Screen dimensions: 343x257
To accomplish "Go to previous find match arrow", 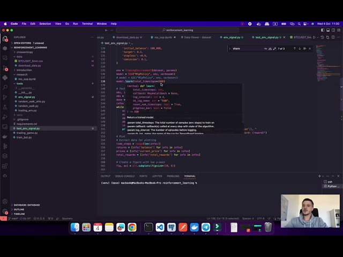I will pyautogui.click(x=295, y=49).
